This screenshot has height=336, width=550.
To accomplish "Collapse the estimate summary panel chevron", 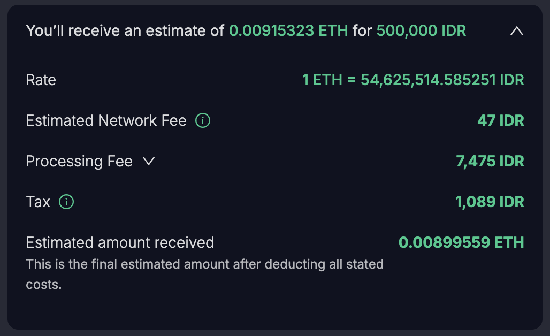I will (516, 32).
